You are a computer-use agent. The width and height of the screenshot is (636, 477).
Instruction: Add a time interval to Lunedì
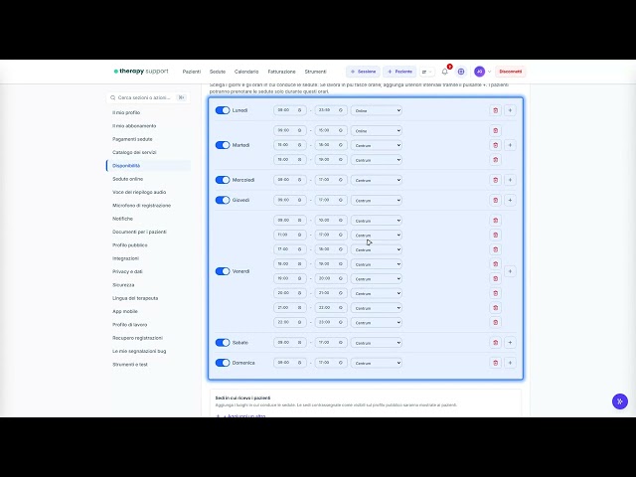510,110
